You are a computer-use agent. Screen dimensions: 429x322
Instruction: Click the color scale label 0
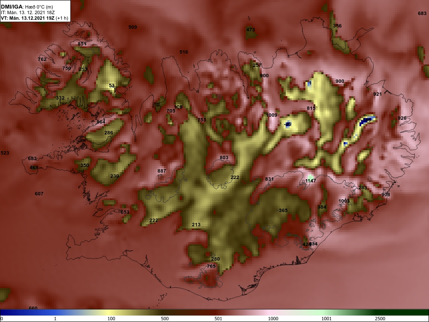(2, 319)
